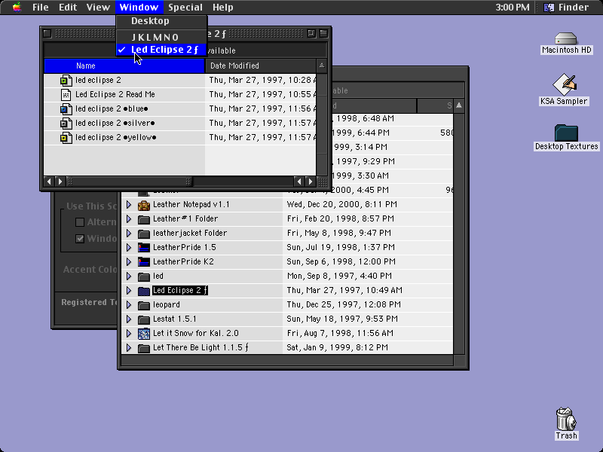Select the 'Led Eclipse 2 Read Me' document icon

coord(66,95)
